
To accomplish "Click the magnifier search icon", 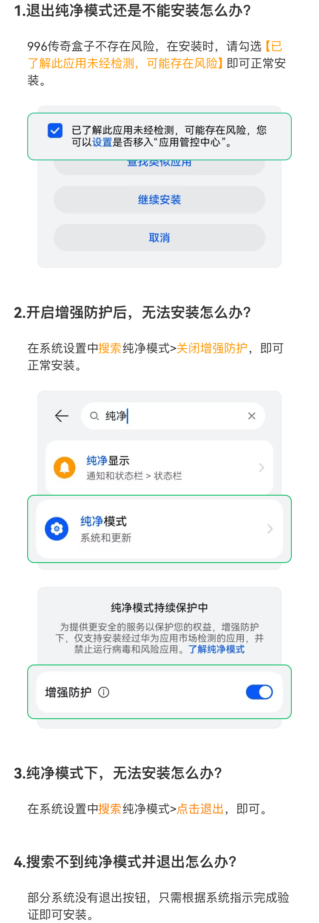I will [x=94, y=416].
